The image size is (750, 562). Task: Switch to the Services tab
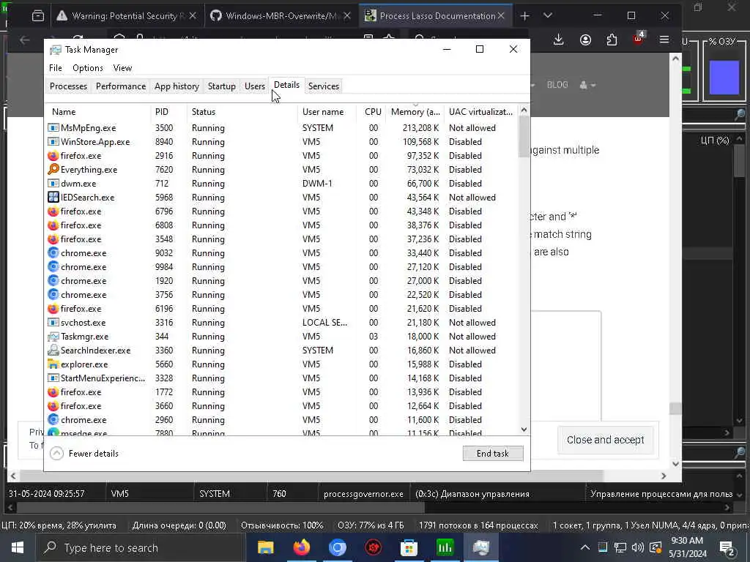pos(323,86)
